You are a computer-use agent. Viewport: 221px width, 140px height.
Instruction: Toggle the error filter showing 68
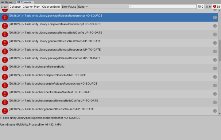coord(216,6)
